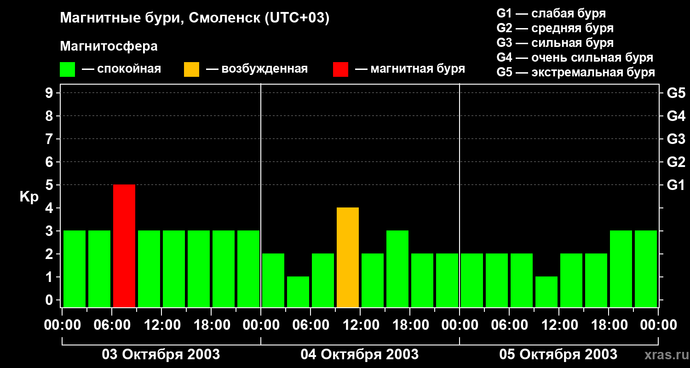Click the 'G5 — экстремальная буря' legend line

coord(576,72)
